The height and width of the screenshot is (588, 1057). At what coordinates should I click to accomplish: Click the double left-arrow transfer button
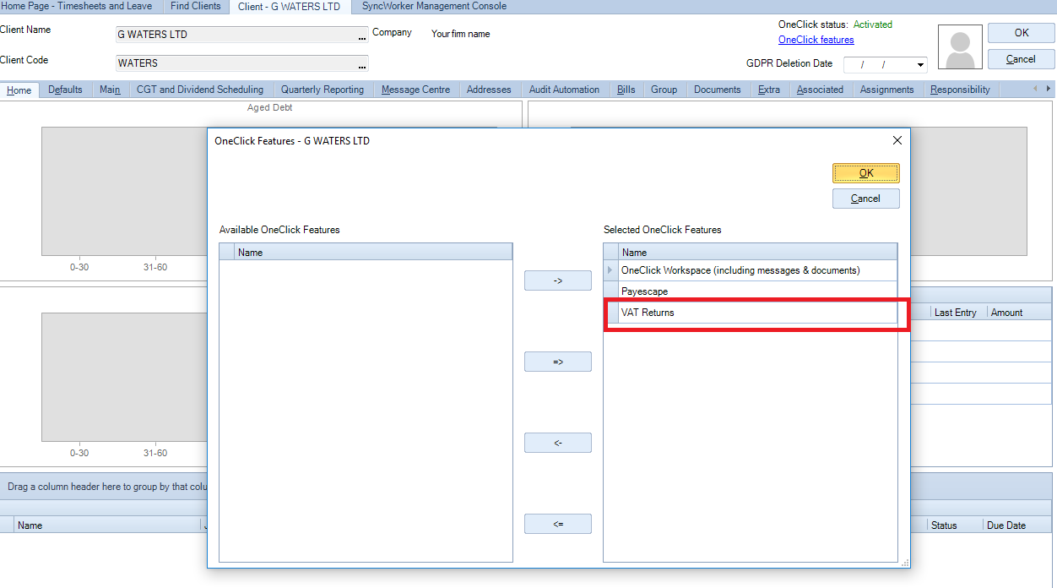tap(557, 523)
